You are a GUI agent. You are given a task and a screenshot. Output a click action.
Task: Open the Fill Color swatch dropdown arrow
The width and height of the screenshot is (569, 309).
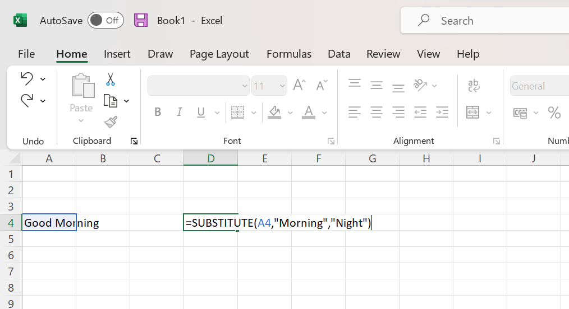[x=290, y=113]
